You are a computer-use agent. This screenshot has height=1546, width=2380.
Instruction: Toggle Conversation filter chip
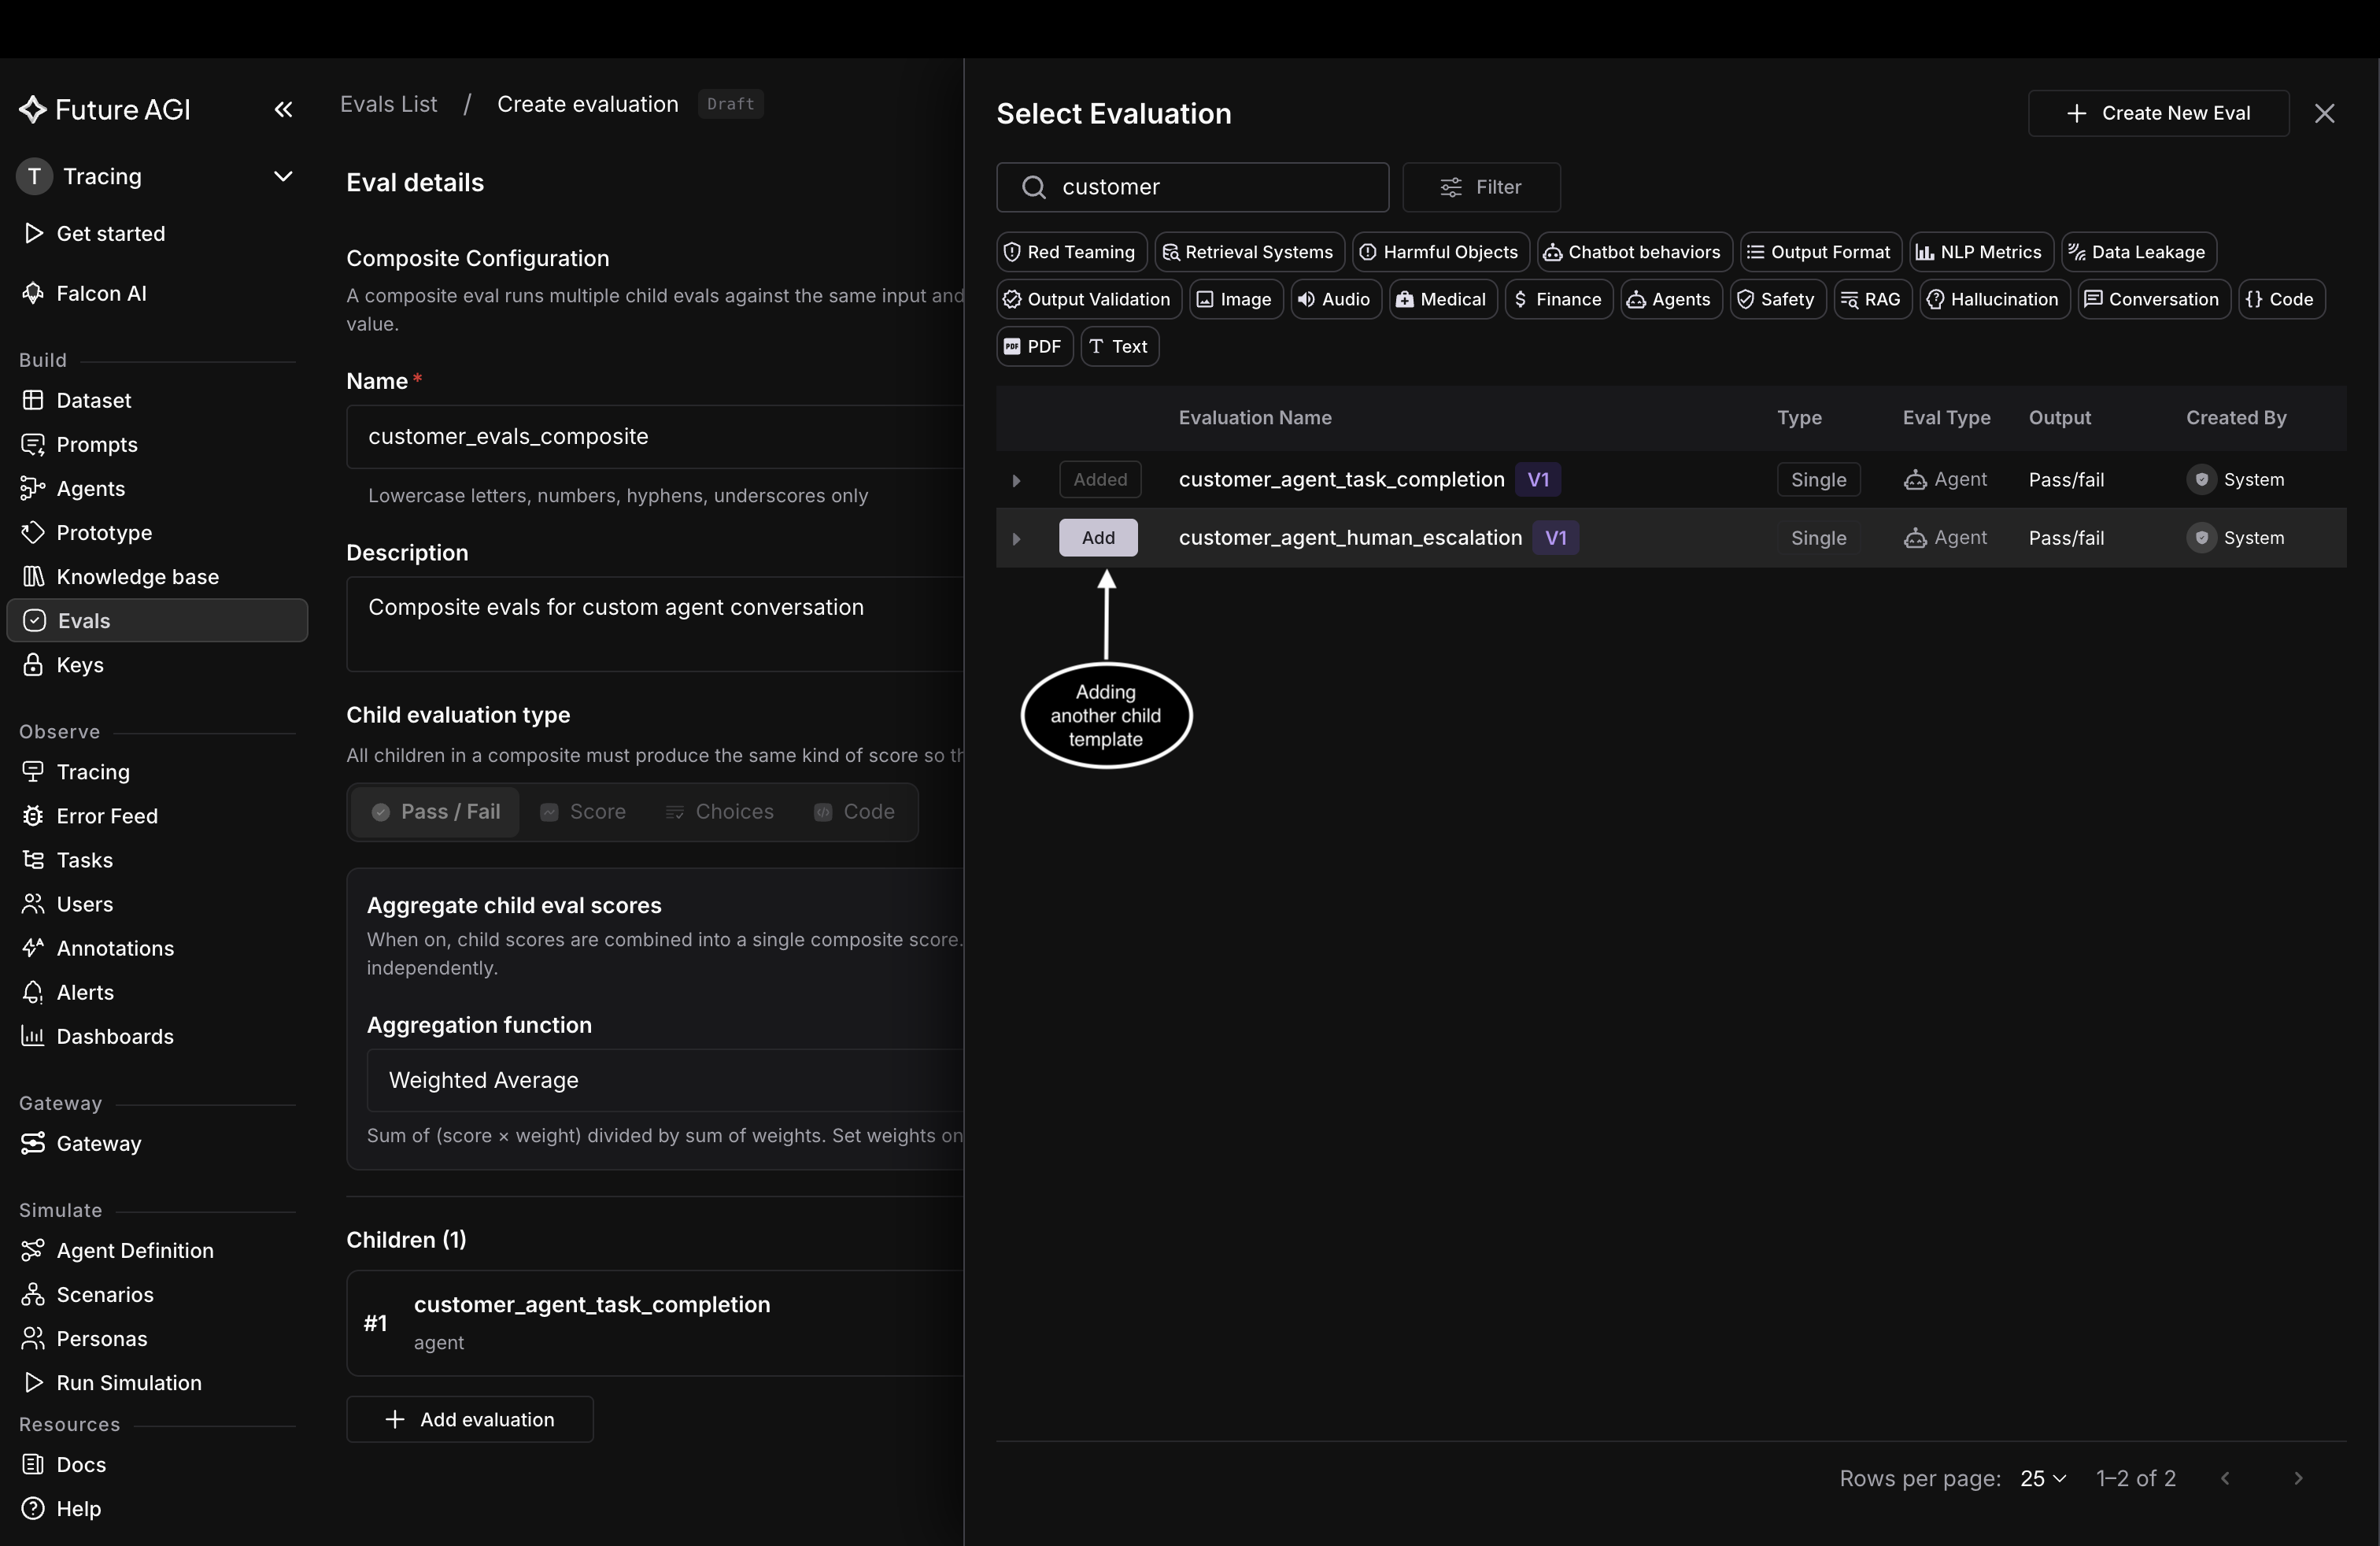pos(2153,299)
